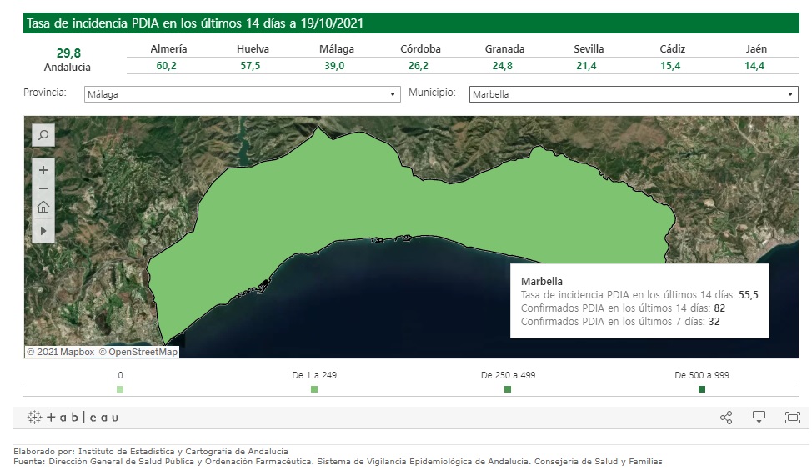
Task: Click the 'Elaborado por' credits line
Action: (x=151, y=452)
